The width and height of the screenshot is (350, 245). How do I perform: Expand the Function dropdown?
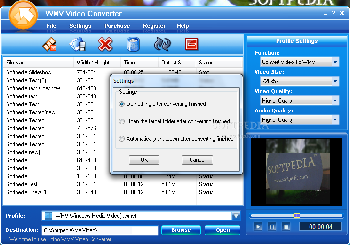click(335, 62)
